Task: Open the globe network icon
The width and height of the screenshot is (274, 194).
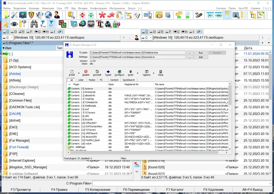Action: point(48,15)
